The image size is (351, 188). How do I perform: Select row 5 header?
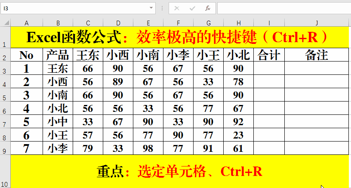[5, 95]
